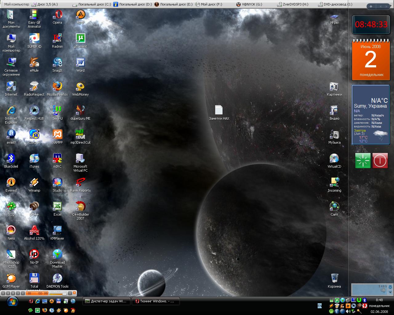394x315 pixels.
Task: Switch to Тюнинг Windows Opera taskbar button
Action: coord(155,301)
